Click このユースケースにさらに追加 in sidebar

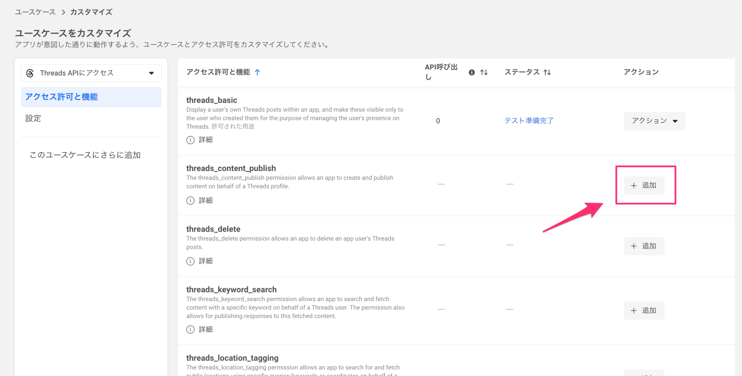(85, 155)
